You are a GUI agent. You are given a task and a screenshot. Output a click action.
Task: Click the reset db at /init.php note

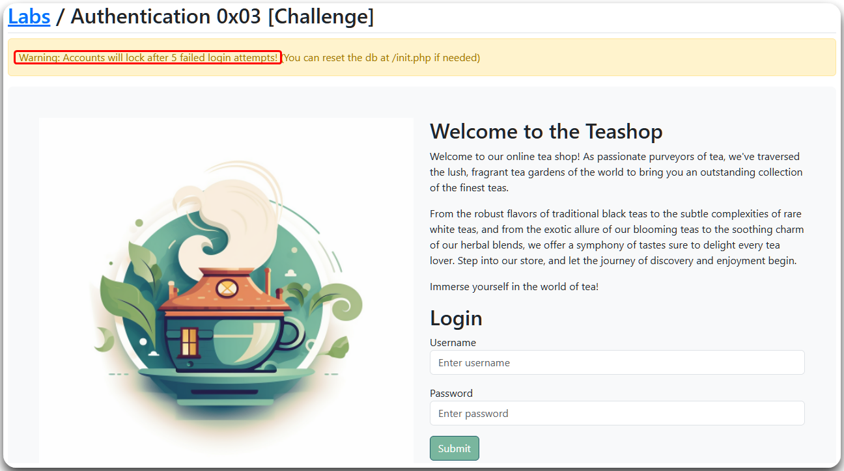pyautogui.click(x=381, y=57)
